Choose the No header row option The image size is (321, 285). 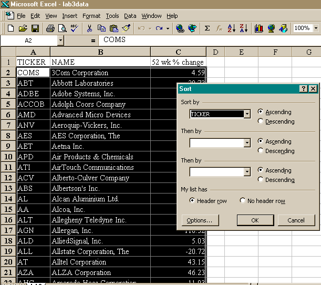click(243, 201)
